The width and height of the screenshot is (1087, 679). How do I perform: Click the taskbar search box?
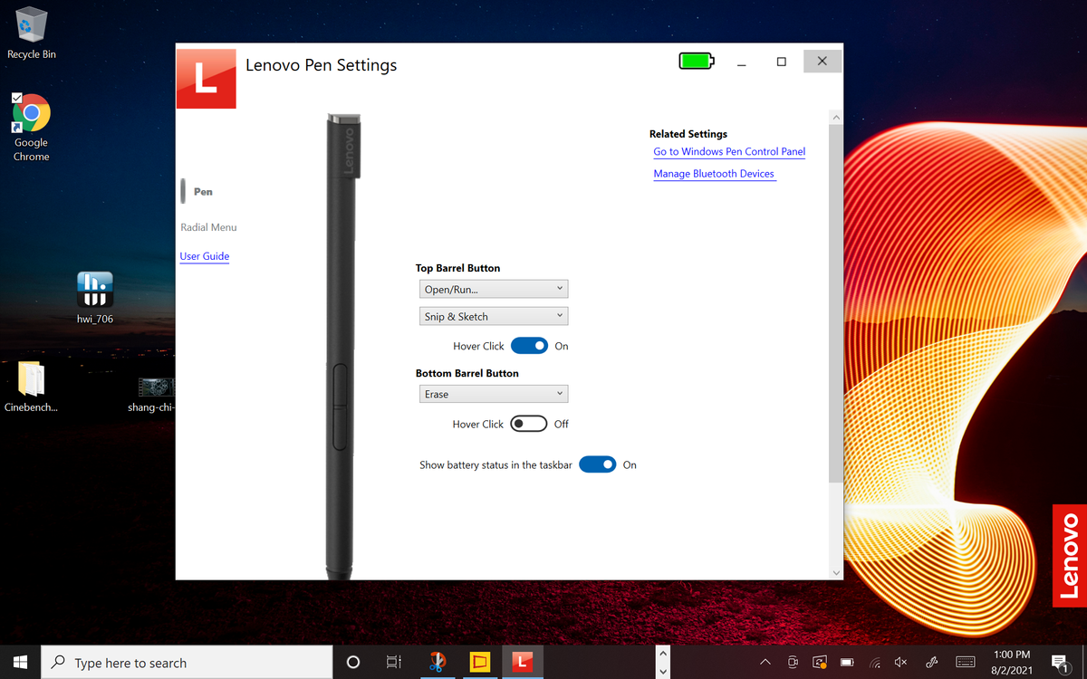click(x=188, y=663)
